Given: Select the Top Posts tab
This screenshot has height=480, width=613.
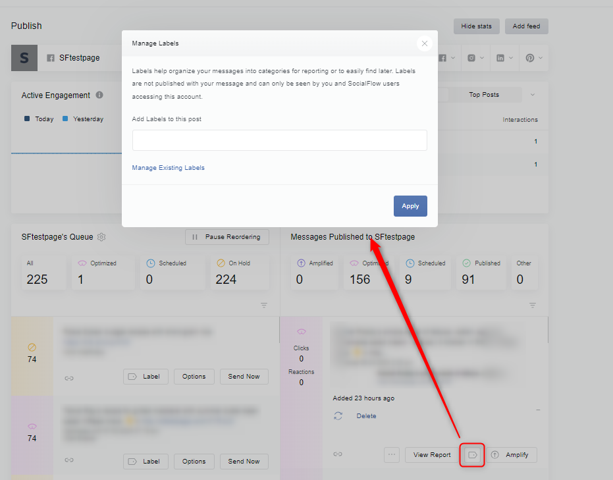Looking at the screenshot, I should coord(484,95).
